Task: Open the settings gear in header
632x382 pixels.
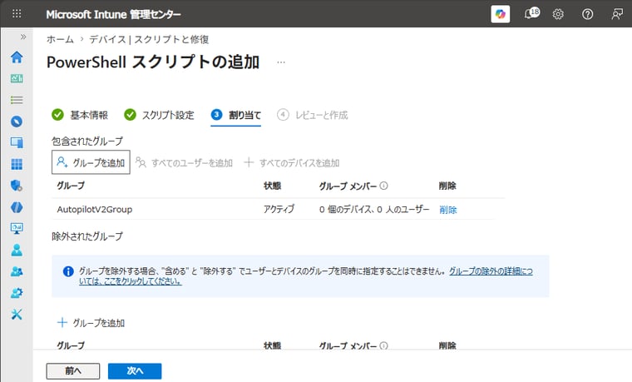Action: click(558, 14)
